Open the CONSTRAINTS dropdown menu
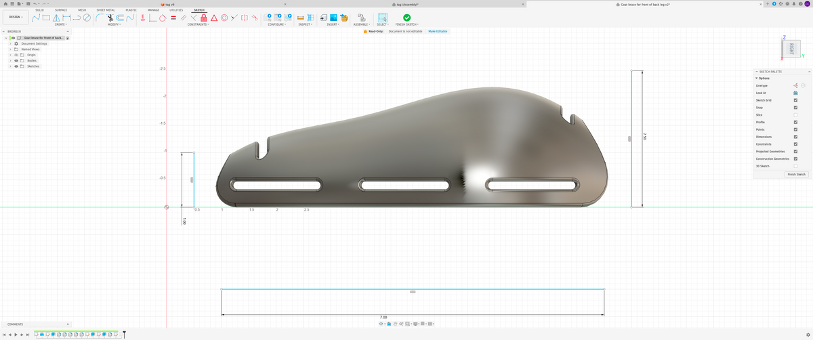This screenshot has width=813, height=340. click(198, 24)
